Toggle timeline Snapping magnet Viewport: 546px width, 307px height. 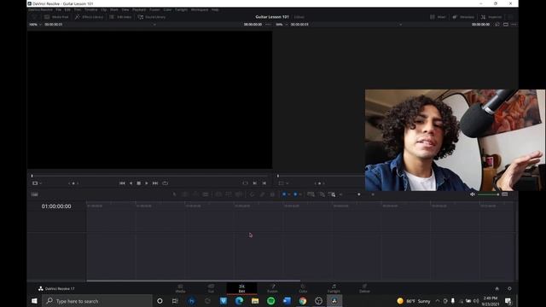point(252,194)
